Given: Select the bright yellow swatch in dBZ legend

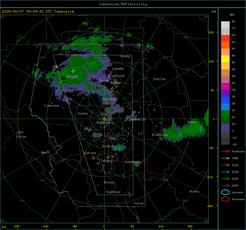Looking at the screenshot, I should (x=225, y=59).
